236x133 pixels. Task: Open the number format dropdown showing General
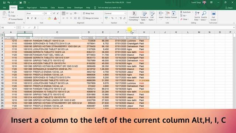(x=125, y=13)
